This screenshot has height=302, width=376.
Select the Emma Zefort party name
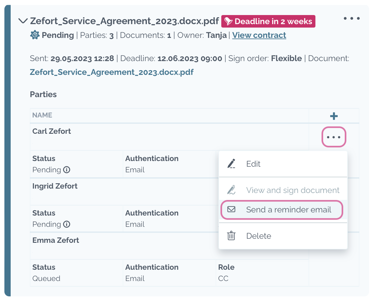(x=56, y=240)
